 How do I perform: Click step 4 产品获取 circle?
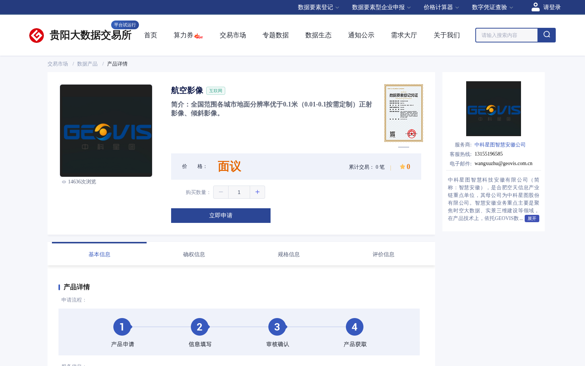click(x=355, y=327)
